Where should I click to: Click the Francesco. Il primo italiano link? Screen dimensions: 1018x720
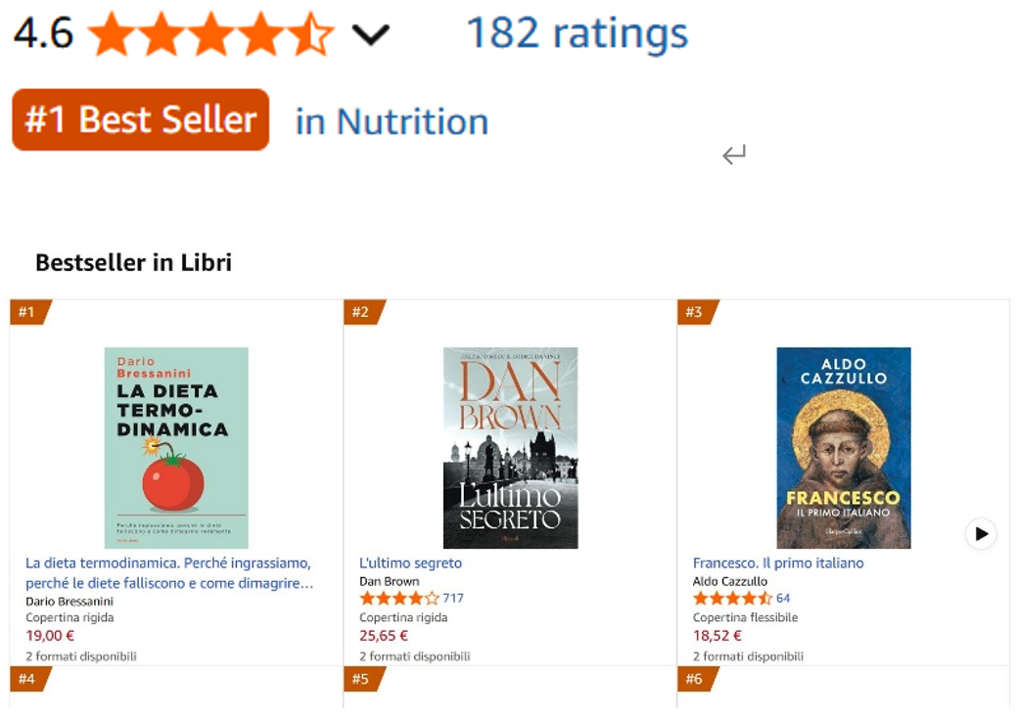coord(778,563)
